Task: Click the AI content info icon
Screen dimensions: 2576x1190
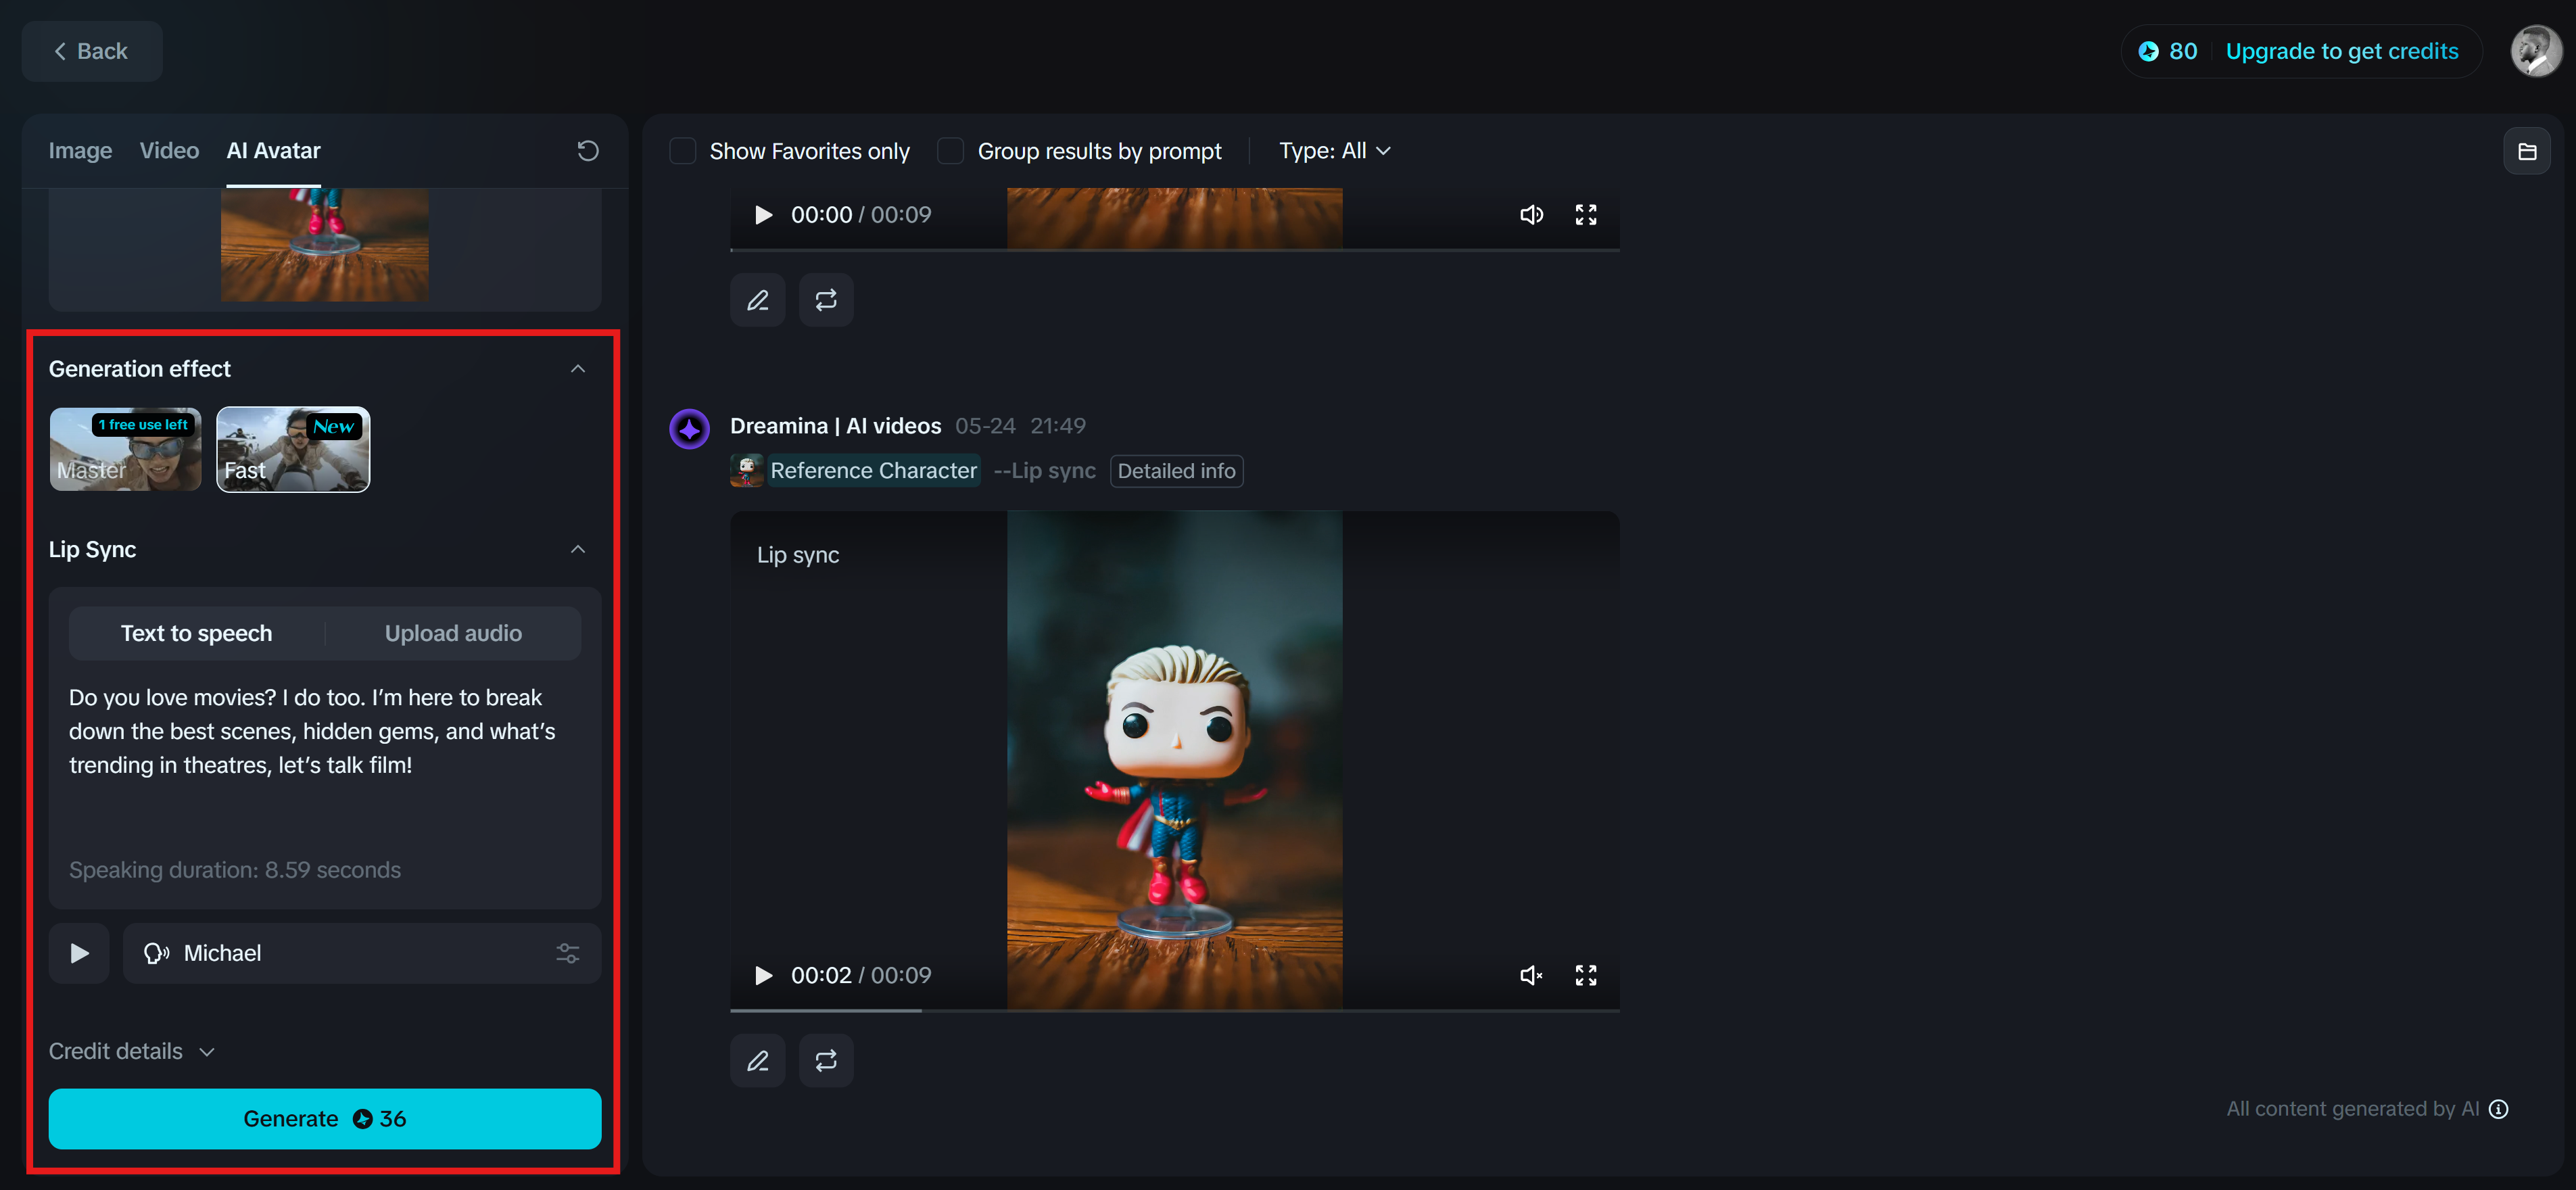Action: [x=2498, y=1109]
